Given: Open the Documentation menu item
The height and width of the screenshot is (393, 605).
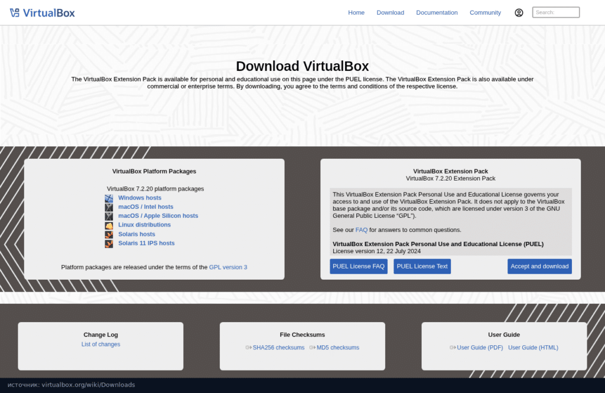Looking at the screenshot, I should 437,13.
